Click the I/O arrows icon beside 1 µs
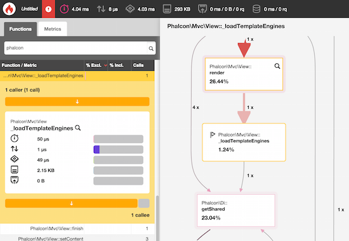Viewport: 349px width, 241px height. click(15, 149)
